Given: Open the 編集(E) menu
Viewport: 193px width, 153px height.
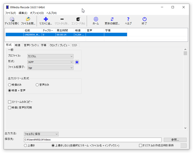Looking at the screenshot, I should 23,13.
